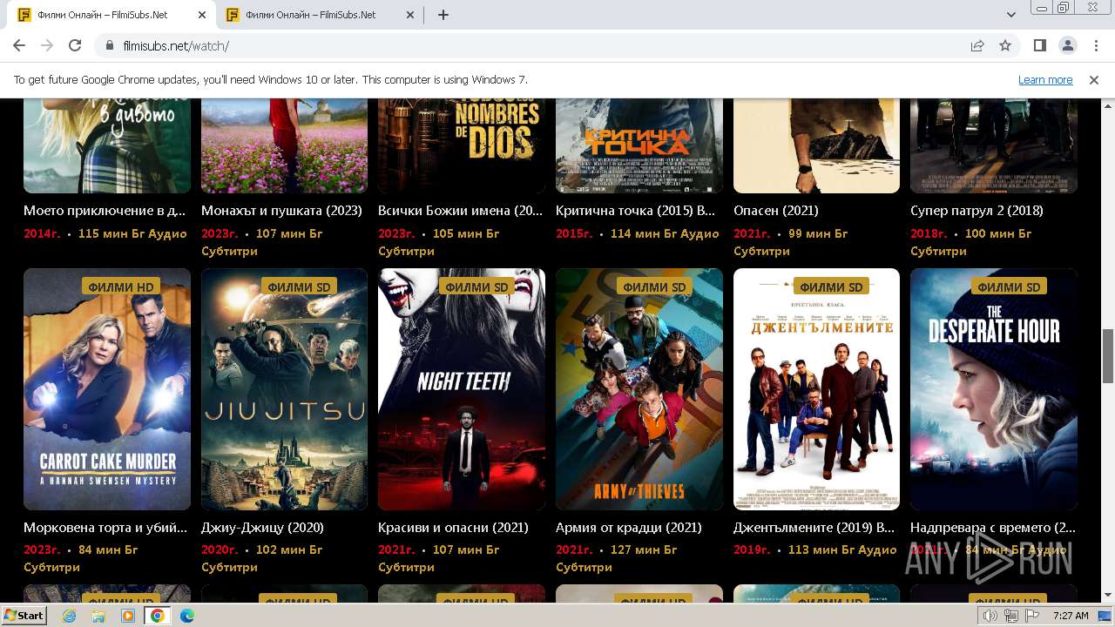Dismiss the Chrome update notification bar
The height and width of the screenshot is (627, 1115).
[x=1094, y=79]
